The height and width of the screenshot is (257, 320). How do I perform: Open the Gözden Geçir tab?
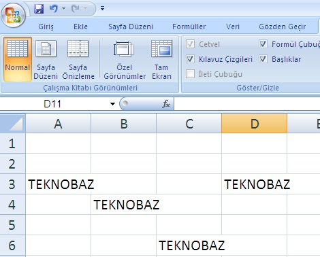click(x=283, y=27)
